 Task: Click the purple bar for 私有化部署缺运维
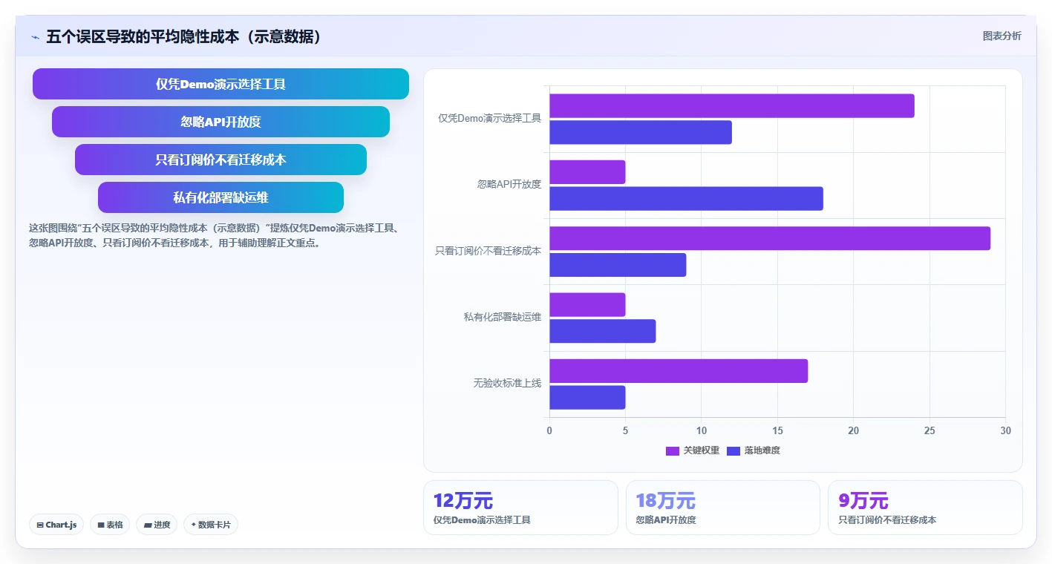pos(587,304)
